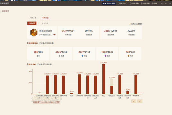Screen dimensions: 172x115
Task: Click the refresh icon in title bar
Action: 166,4
